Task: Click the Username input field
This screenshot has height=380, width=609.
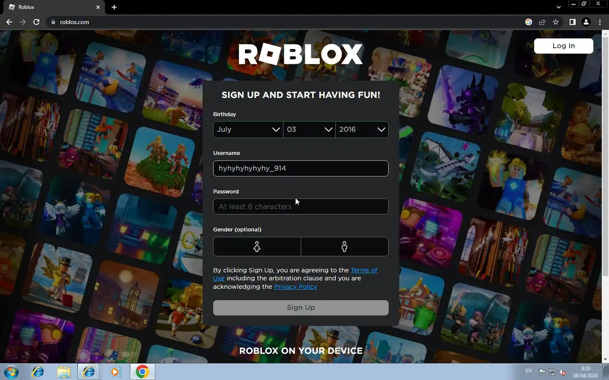Action: point(301,168)
